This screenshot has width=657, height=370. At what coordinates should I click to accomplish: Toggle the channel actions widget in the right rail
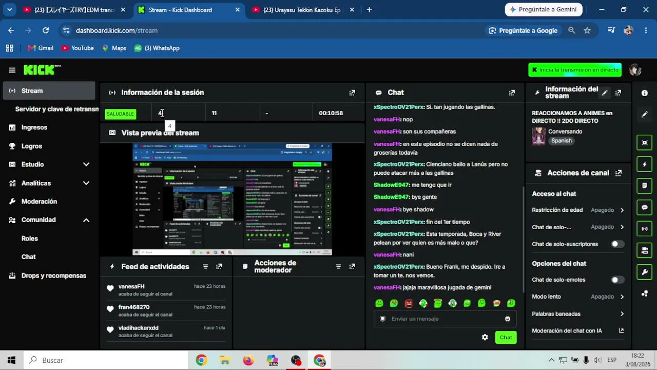[x=645, y=250]
